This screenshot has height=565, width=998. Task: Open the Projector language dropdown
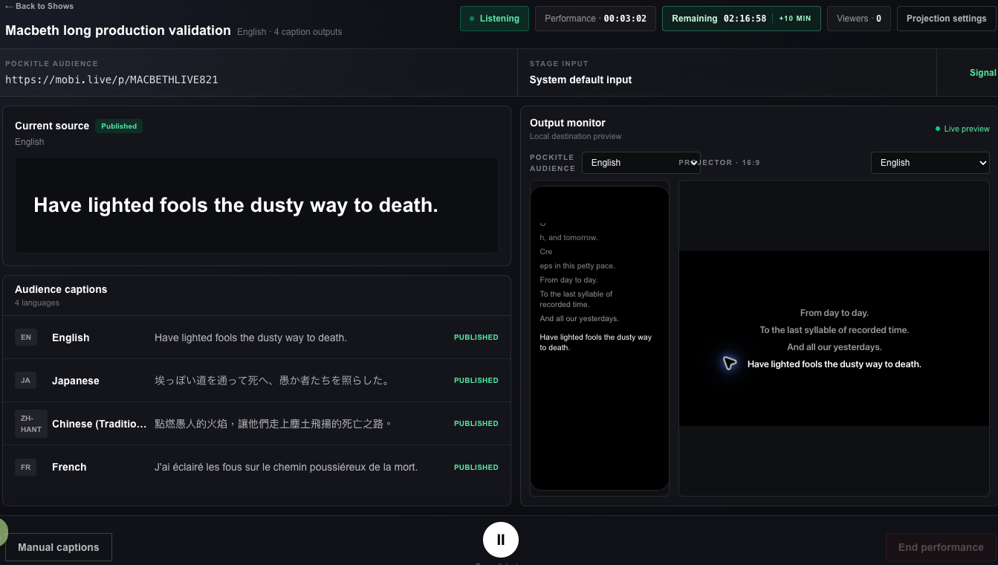pyautogui.click(x=930, y=163)
